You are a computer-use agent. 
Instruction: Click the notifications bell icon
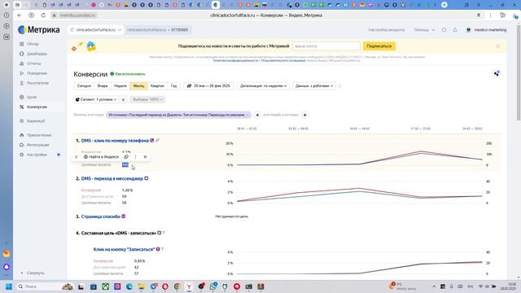[x=455, y=30]
